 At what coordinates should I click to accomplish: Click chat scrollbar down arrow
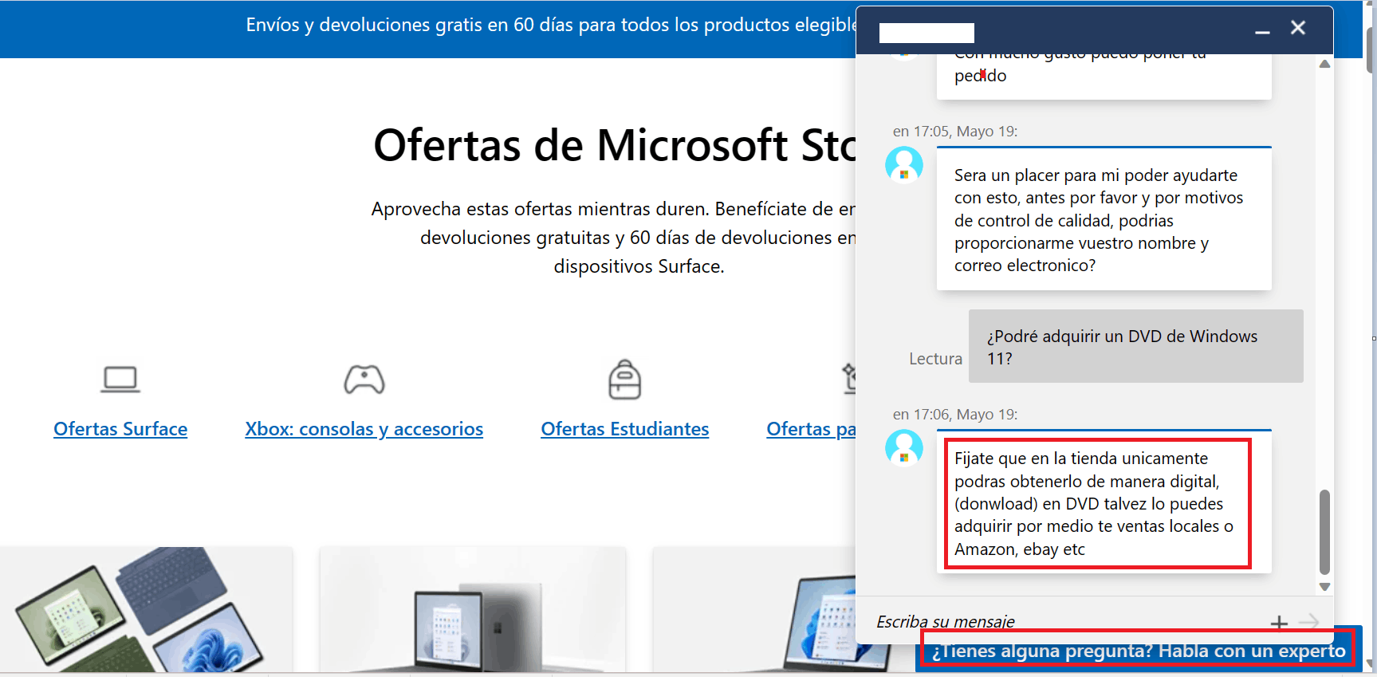[x=1324, y=587]
